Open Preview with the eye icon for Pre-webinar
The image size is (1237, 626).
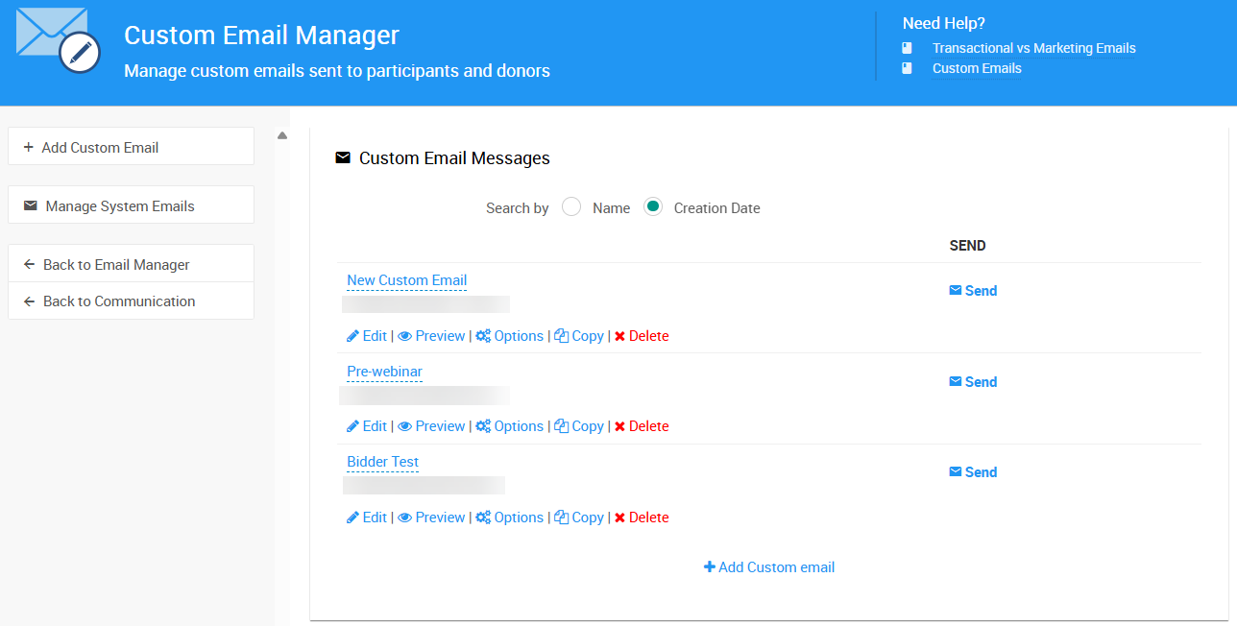click(404, 425)
